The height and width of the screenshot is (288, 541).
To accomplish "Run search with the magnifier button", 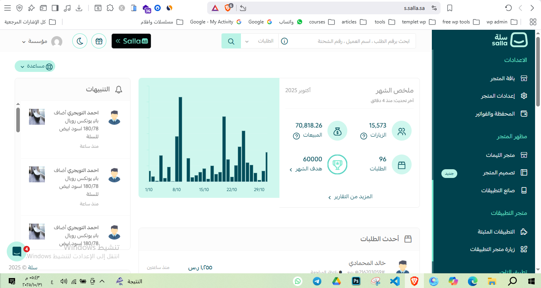I will tap(231, 41).
